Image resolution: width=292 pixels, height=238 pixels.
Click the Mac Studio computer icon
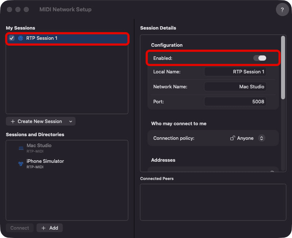pos(21,148)
